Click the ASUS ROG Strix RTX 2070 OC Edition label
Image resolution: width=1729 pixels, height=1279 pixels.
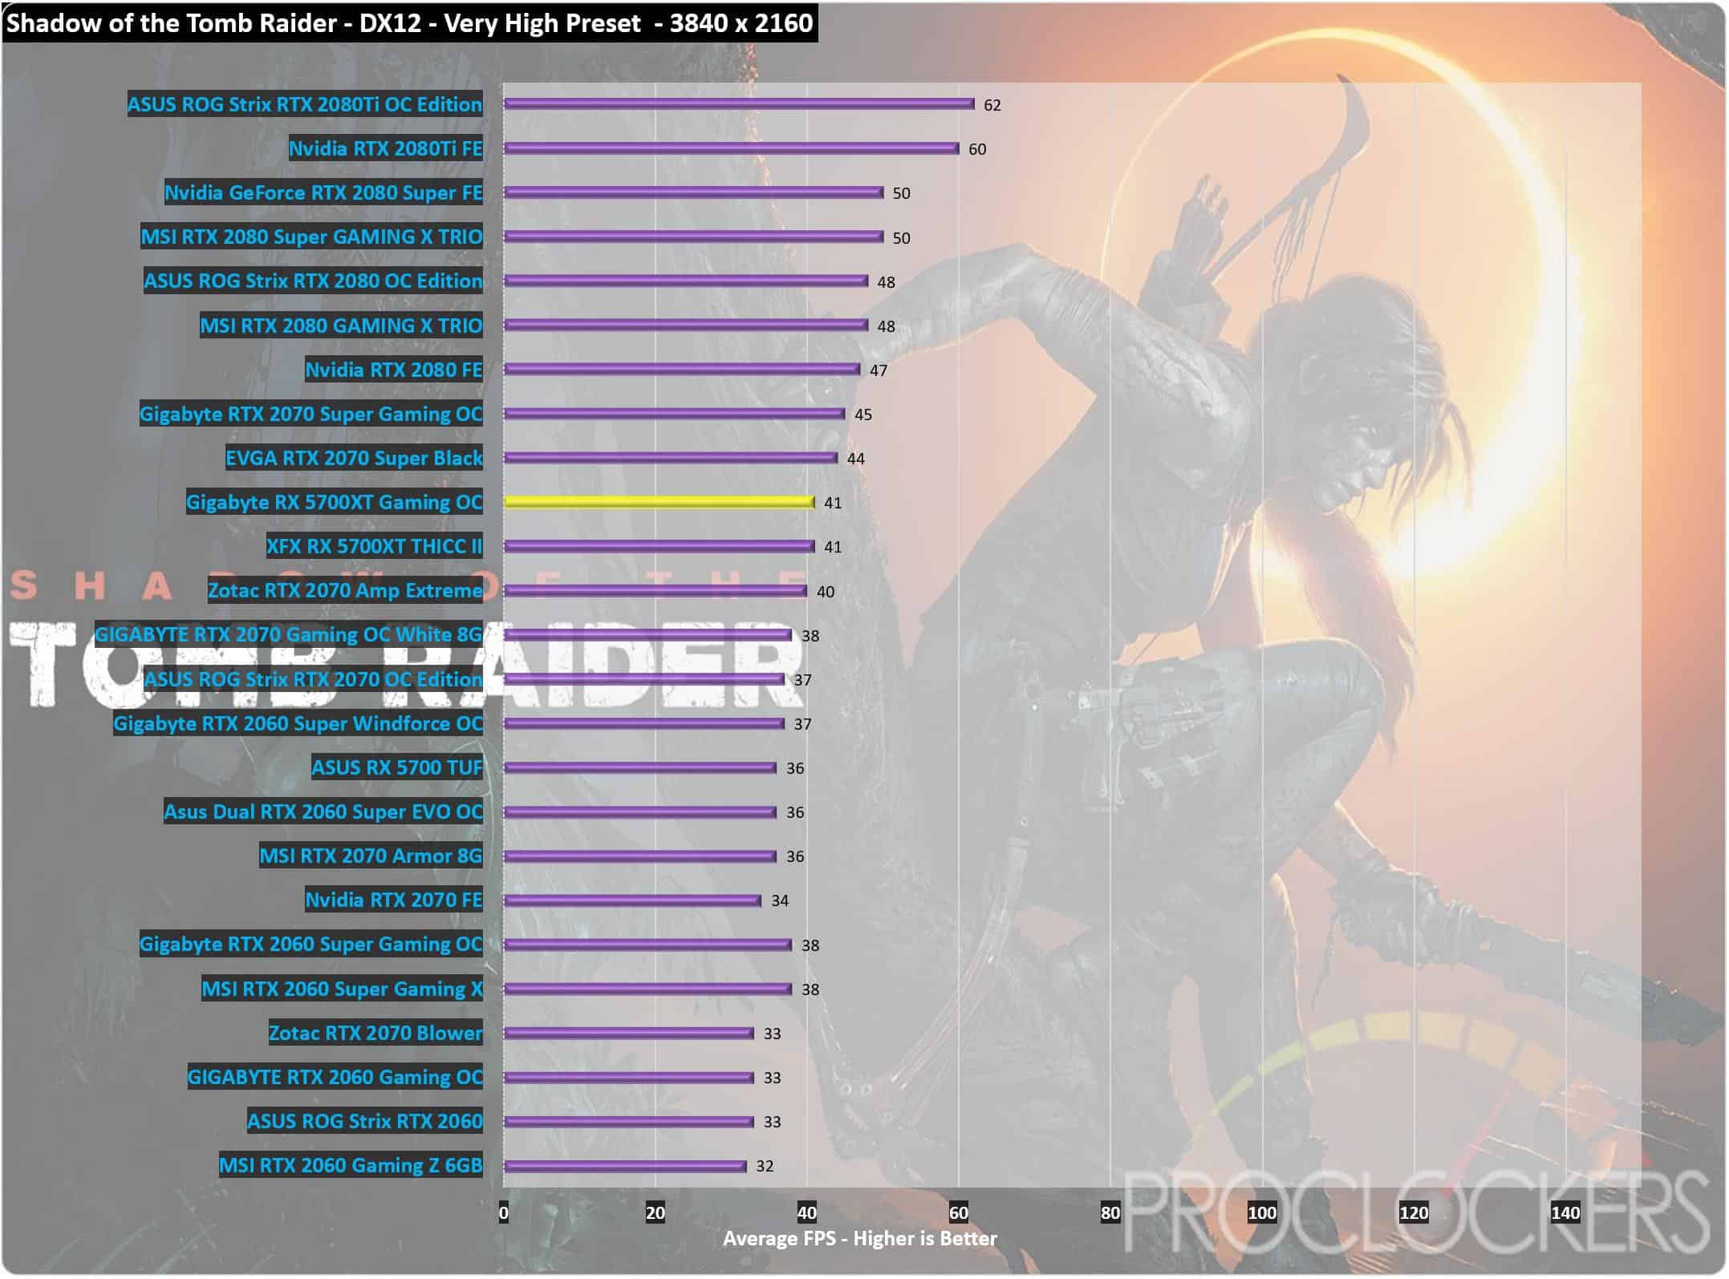click(x=313, y=679)
